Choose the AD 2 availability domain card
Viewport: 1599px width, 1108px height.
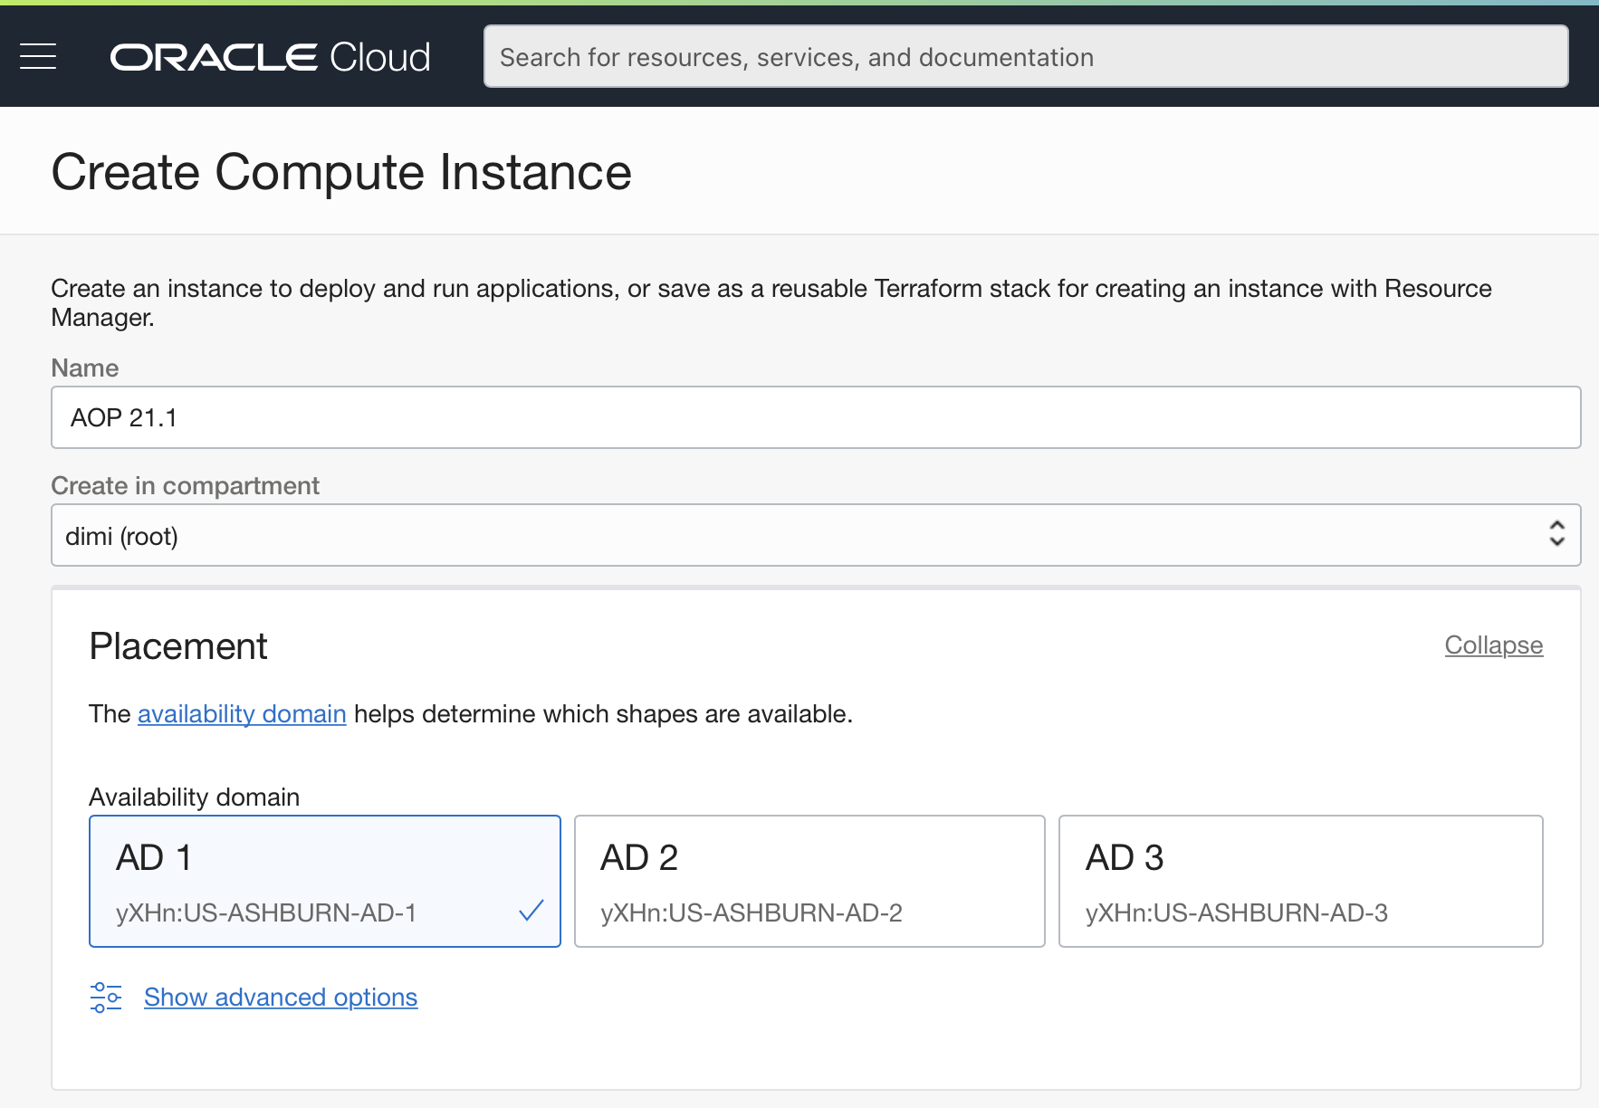click(809, 881)
